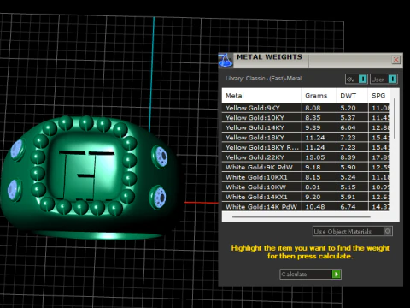Click the 8.08 grams value
This screenshot has width=410, height=308.
pos(313,108)
